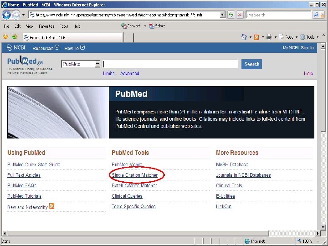The height and width of the screenshot is (246, 328).
Task: Click the PubMed Help link
Action: (x=308, y=73)
